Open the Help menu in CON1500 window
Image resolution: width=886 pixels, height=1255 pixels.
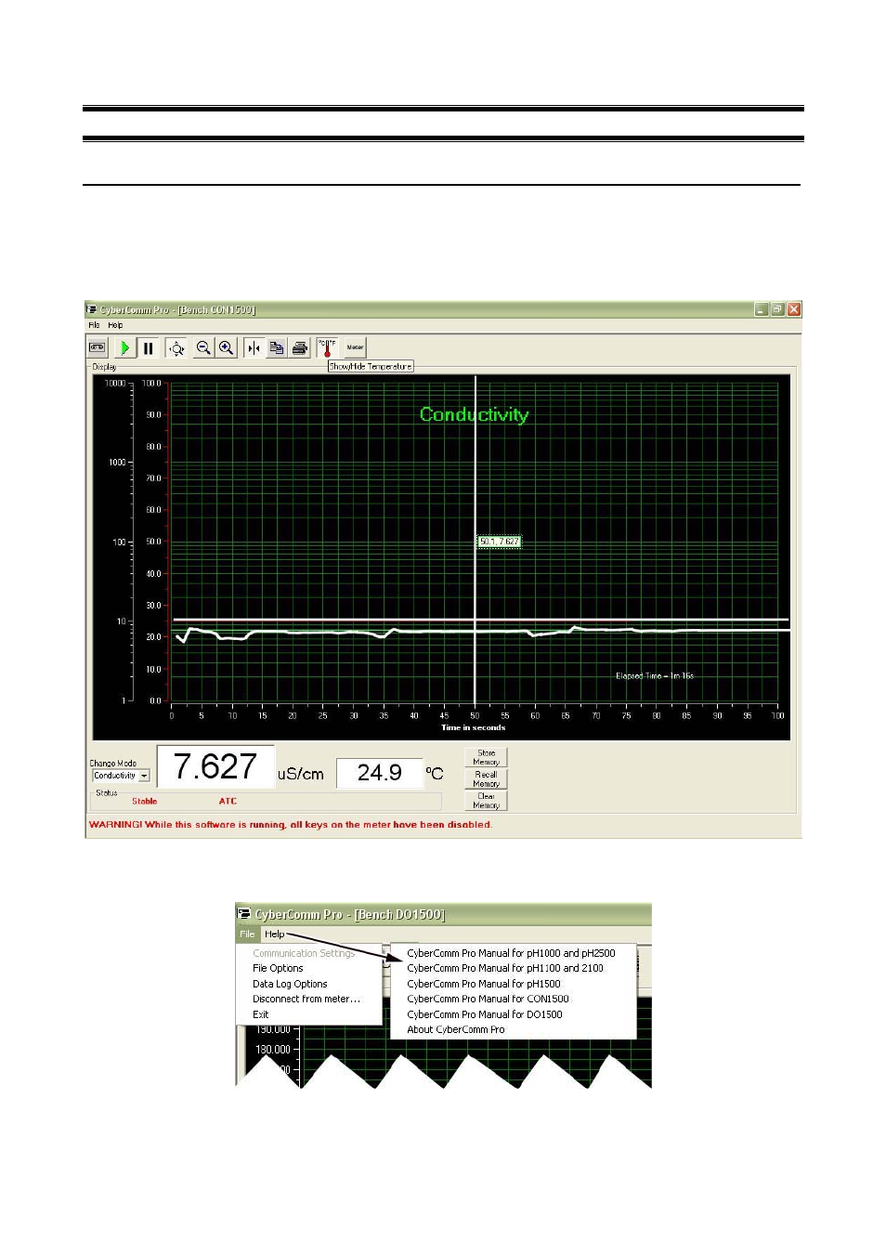[115, 325]
